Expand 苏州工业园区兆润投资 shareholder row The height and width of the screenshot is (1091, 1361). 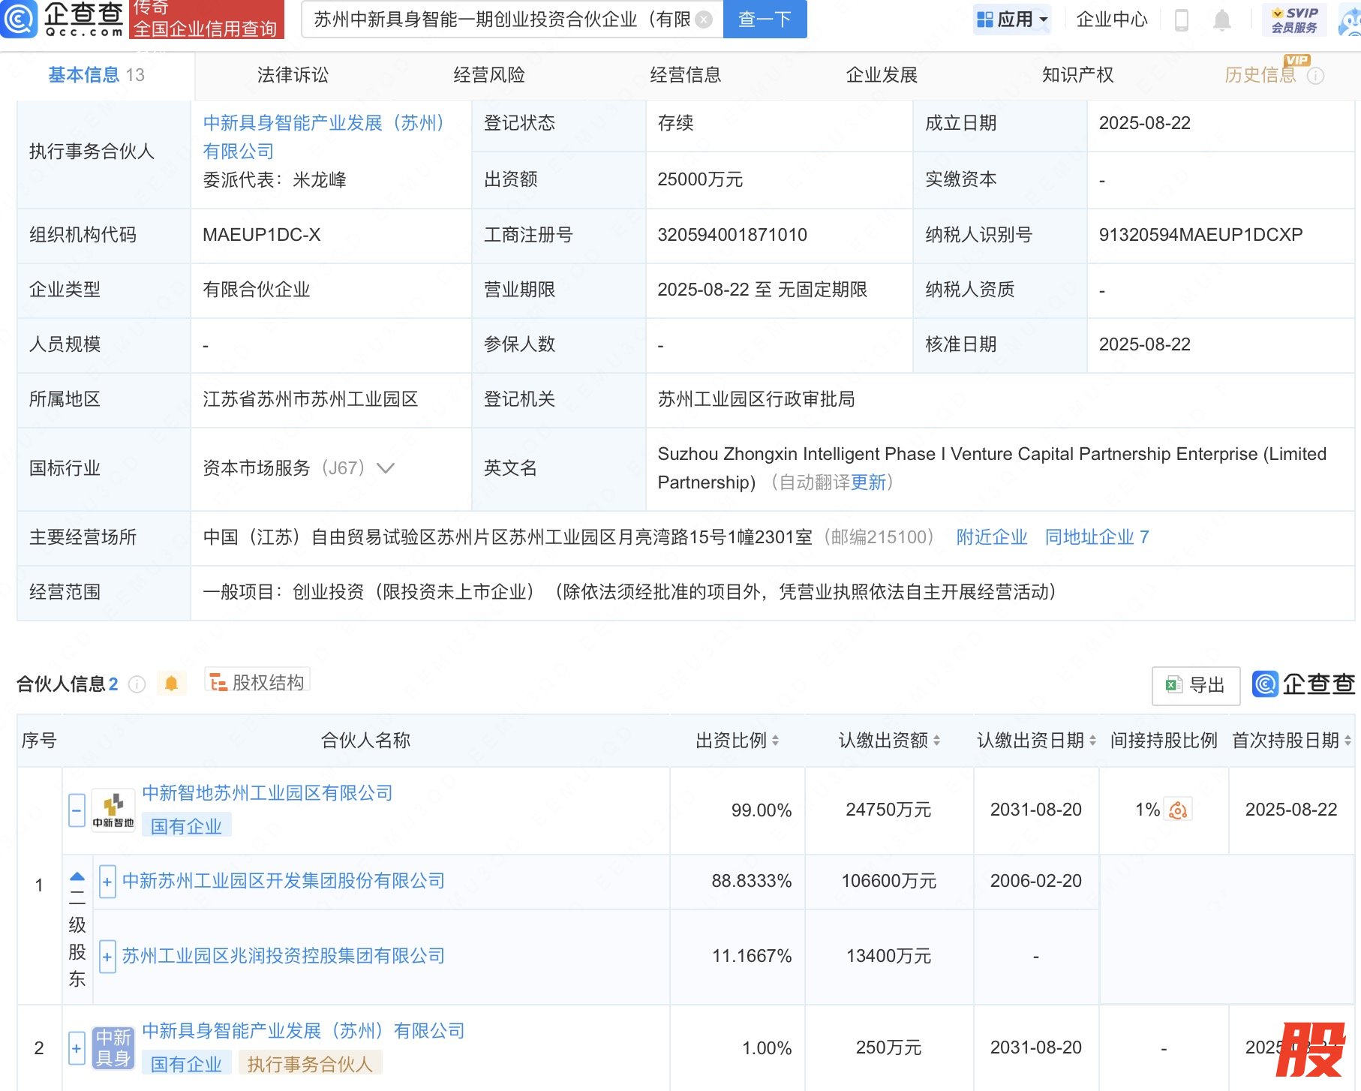[x=107, y=957]
